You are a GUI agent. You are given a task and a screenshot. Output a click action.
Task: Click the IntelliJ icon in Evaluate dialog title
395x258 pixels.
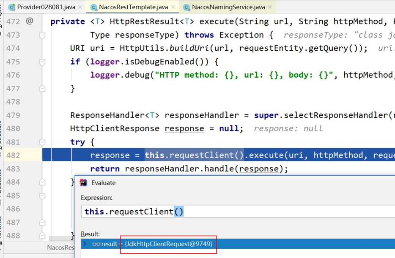[x=83, y=182]
